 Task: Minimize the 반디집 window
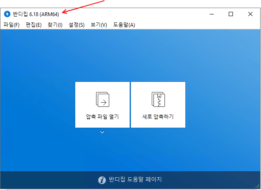click(x=212, y=14)
